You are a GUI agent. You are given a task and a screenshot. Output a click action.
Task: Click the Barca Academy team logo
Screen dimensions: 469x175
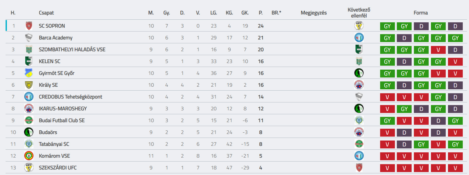(29, 37)
